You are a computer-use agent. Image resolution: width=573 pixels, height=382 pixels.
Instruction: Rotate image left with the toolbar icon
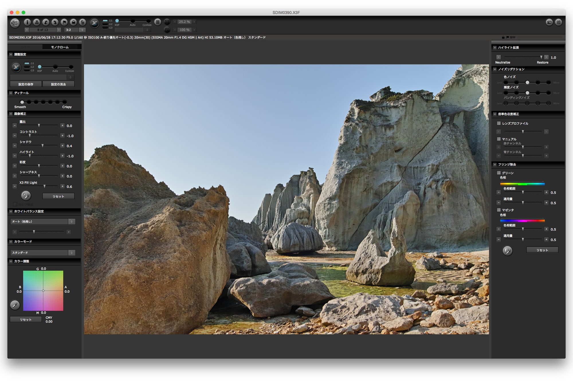46,22
